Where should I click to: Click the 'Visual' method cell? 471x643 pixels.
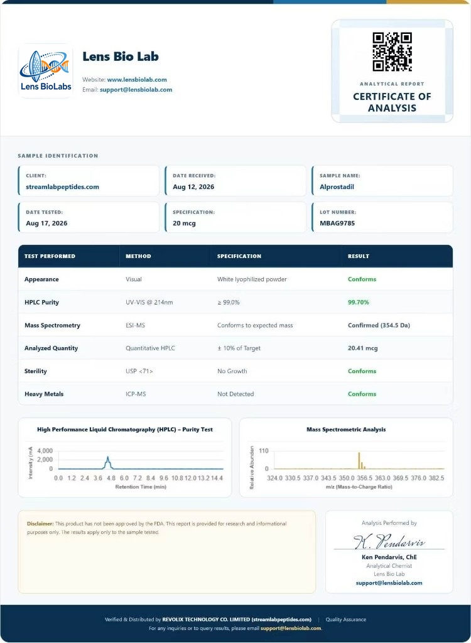(134, 279)
